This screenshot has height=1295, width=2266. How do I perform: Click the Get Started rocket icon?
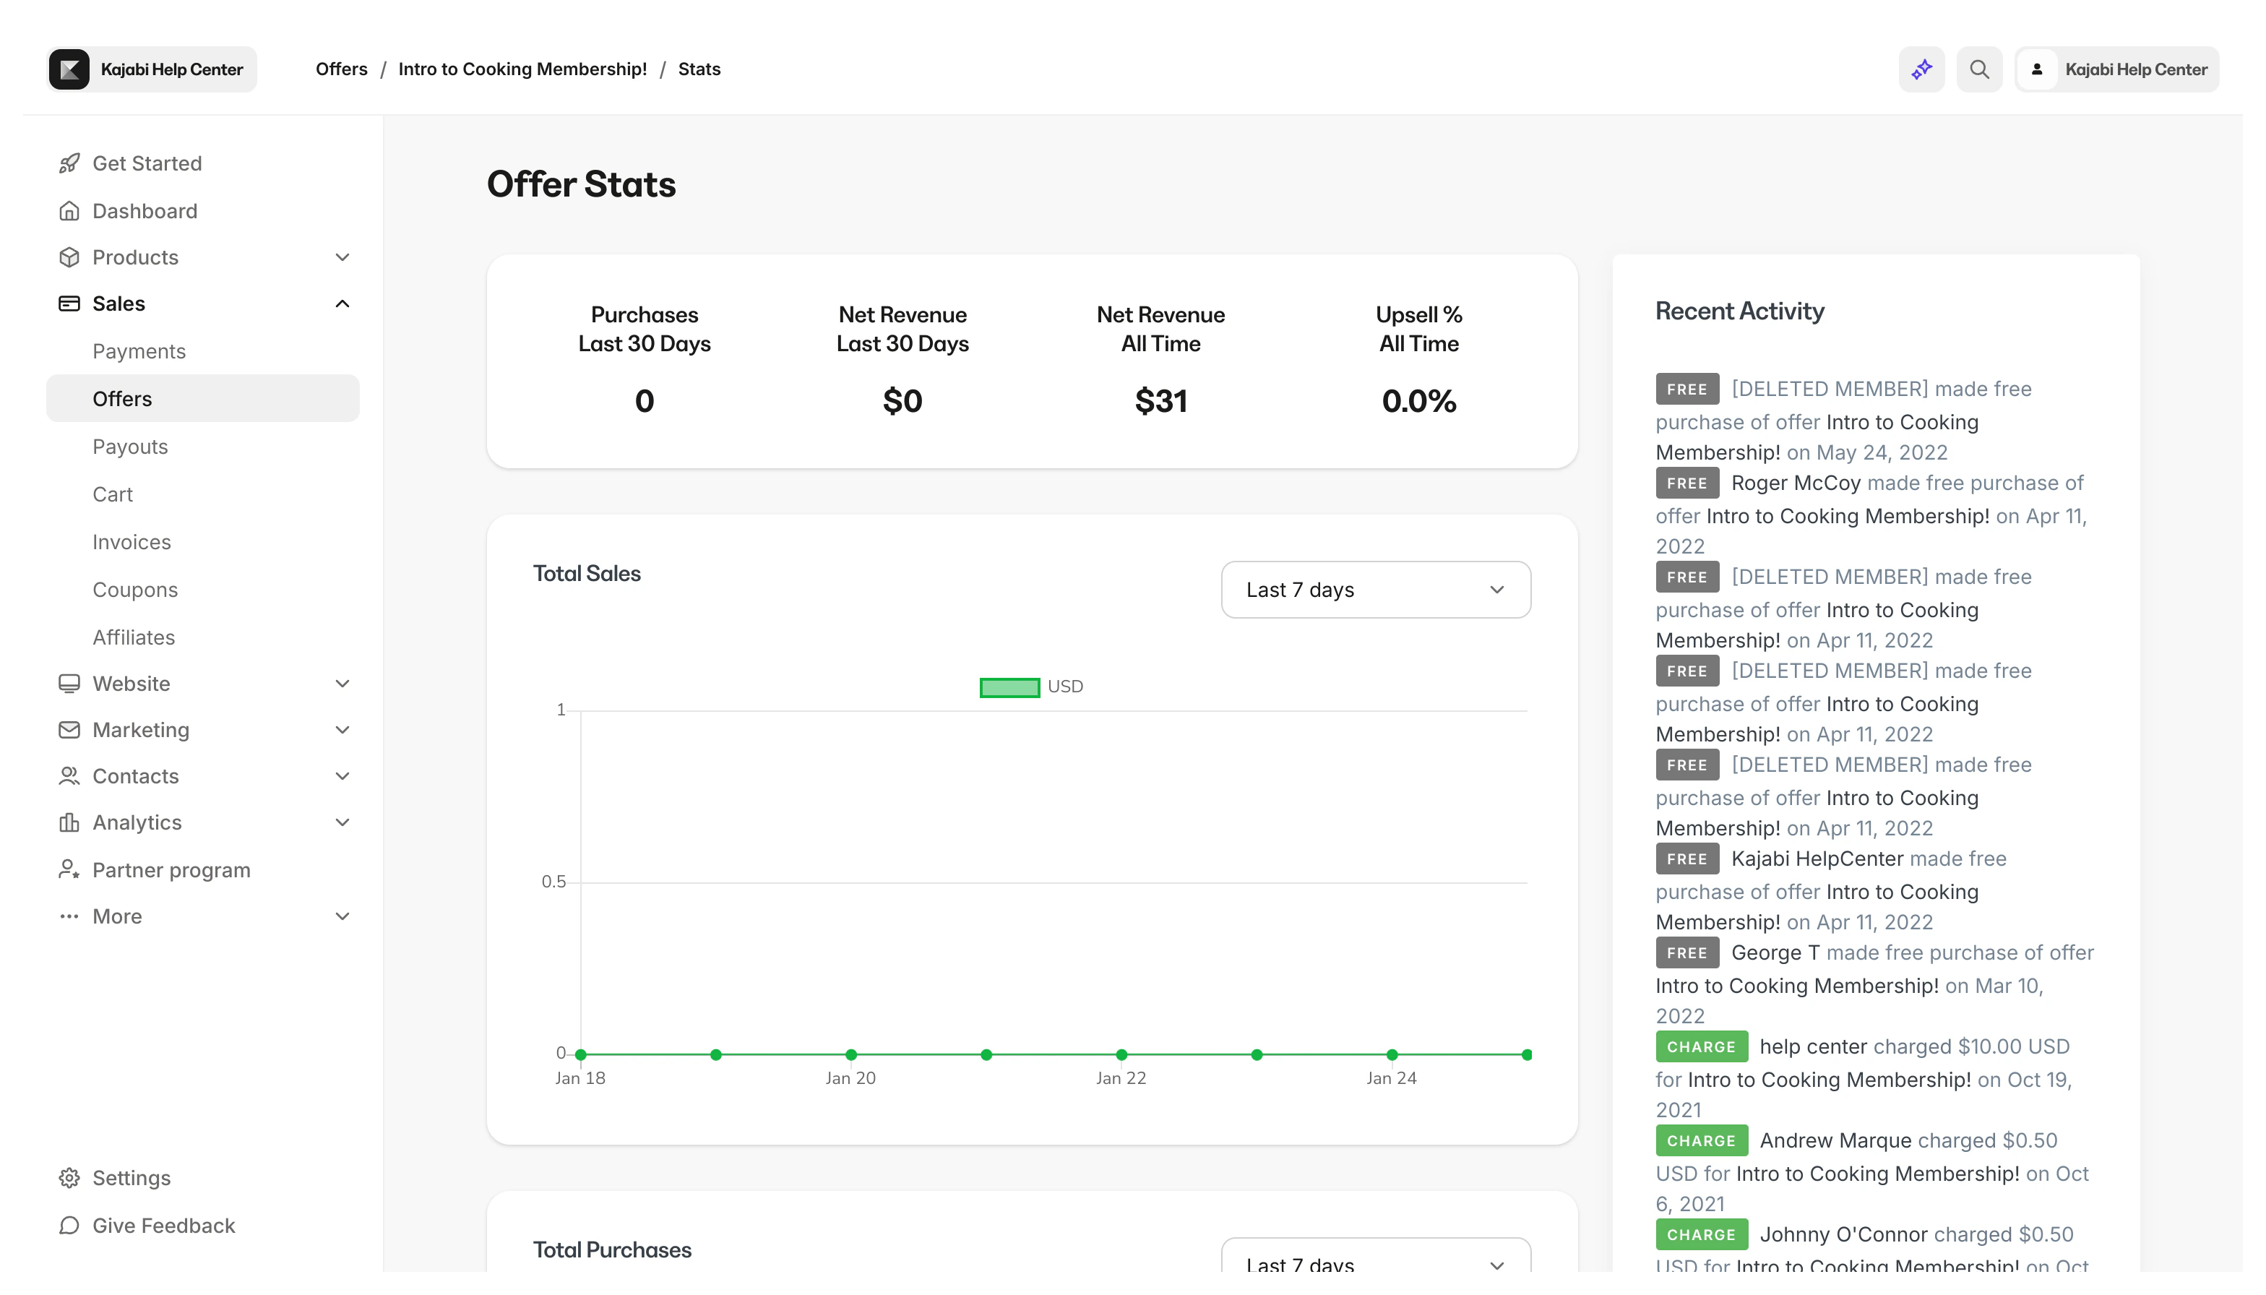tap(69, 163)
